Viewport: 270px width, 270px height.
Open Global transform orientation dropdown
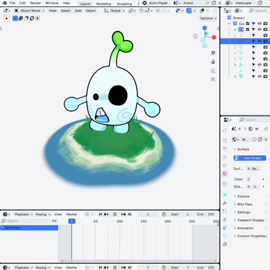(x=114, y=10)
